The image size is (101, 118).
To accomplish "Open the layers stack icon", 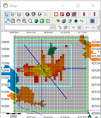I will (x=64, y=21).
